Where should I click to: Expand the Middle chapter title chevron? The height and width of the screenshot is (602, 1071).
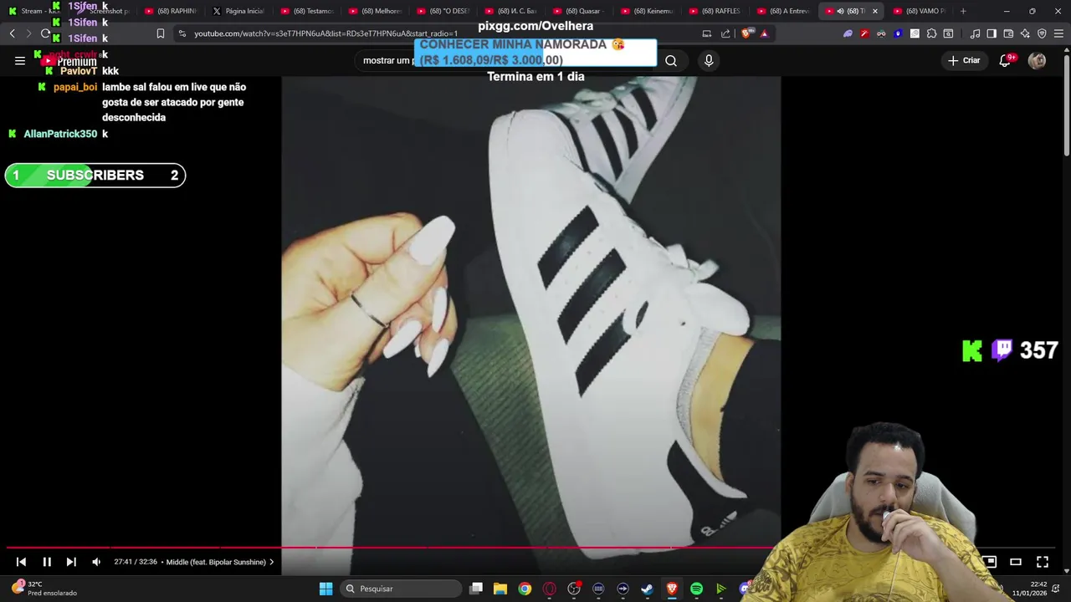pos(271,562)
